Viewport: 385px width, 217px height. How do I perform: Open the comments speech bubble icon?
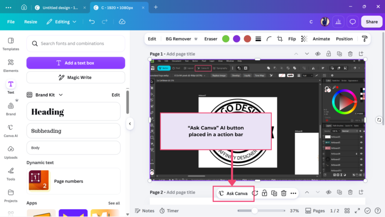(353, 22)
